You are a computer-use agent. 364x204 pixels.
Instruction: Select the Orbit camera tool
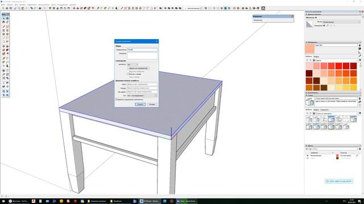[x=4, y=70]
